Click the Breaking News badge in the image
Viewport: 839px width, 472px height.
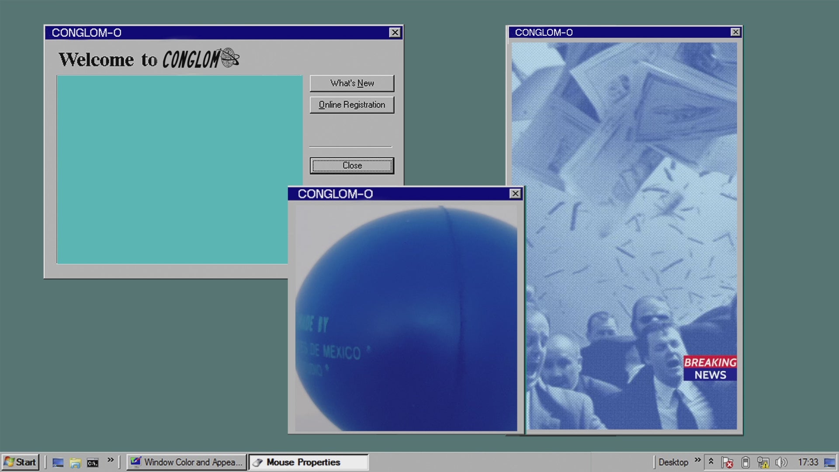pos(710,368)
